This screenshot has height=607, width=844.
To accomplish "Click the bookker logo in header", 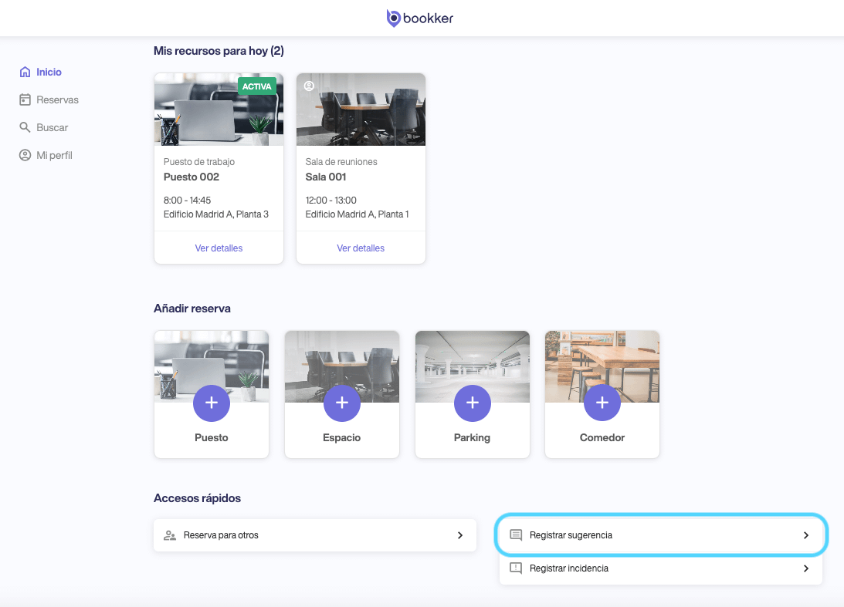I will click(421, 18).
